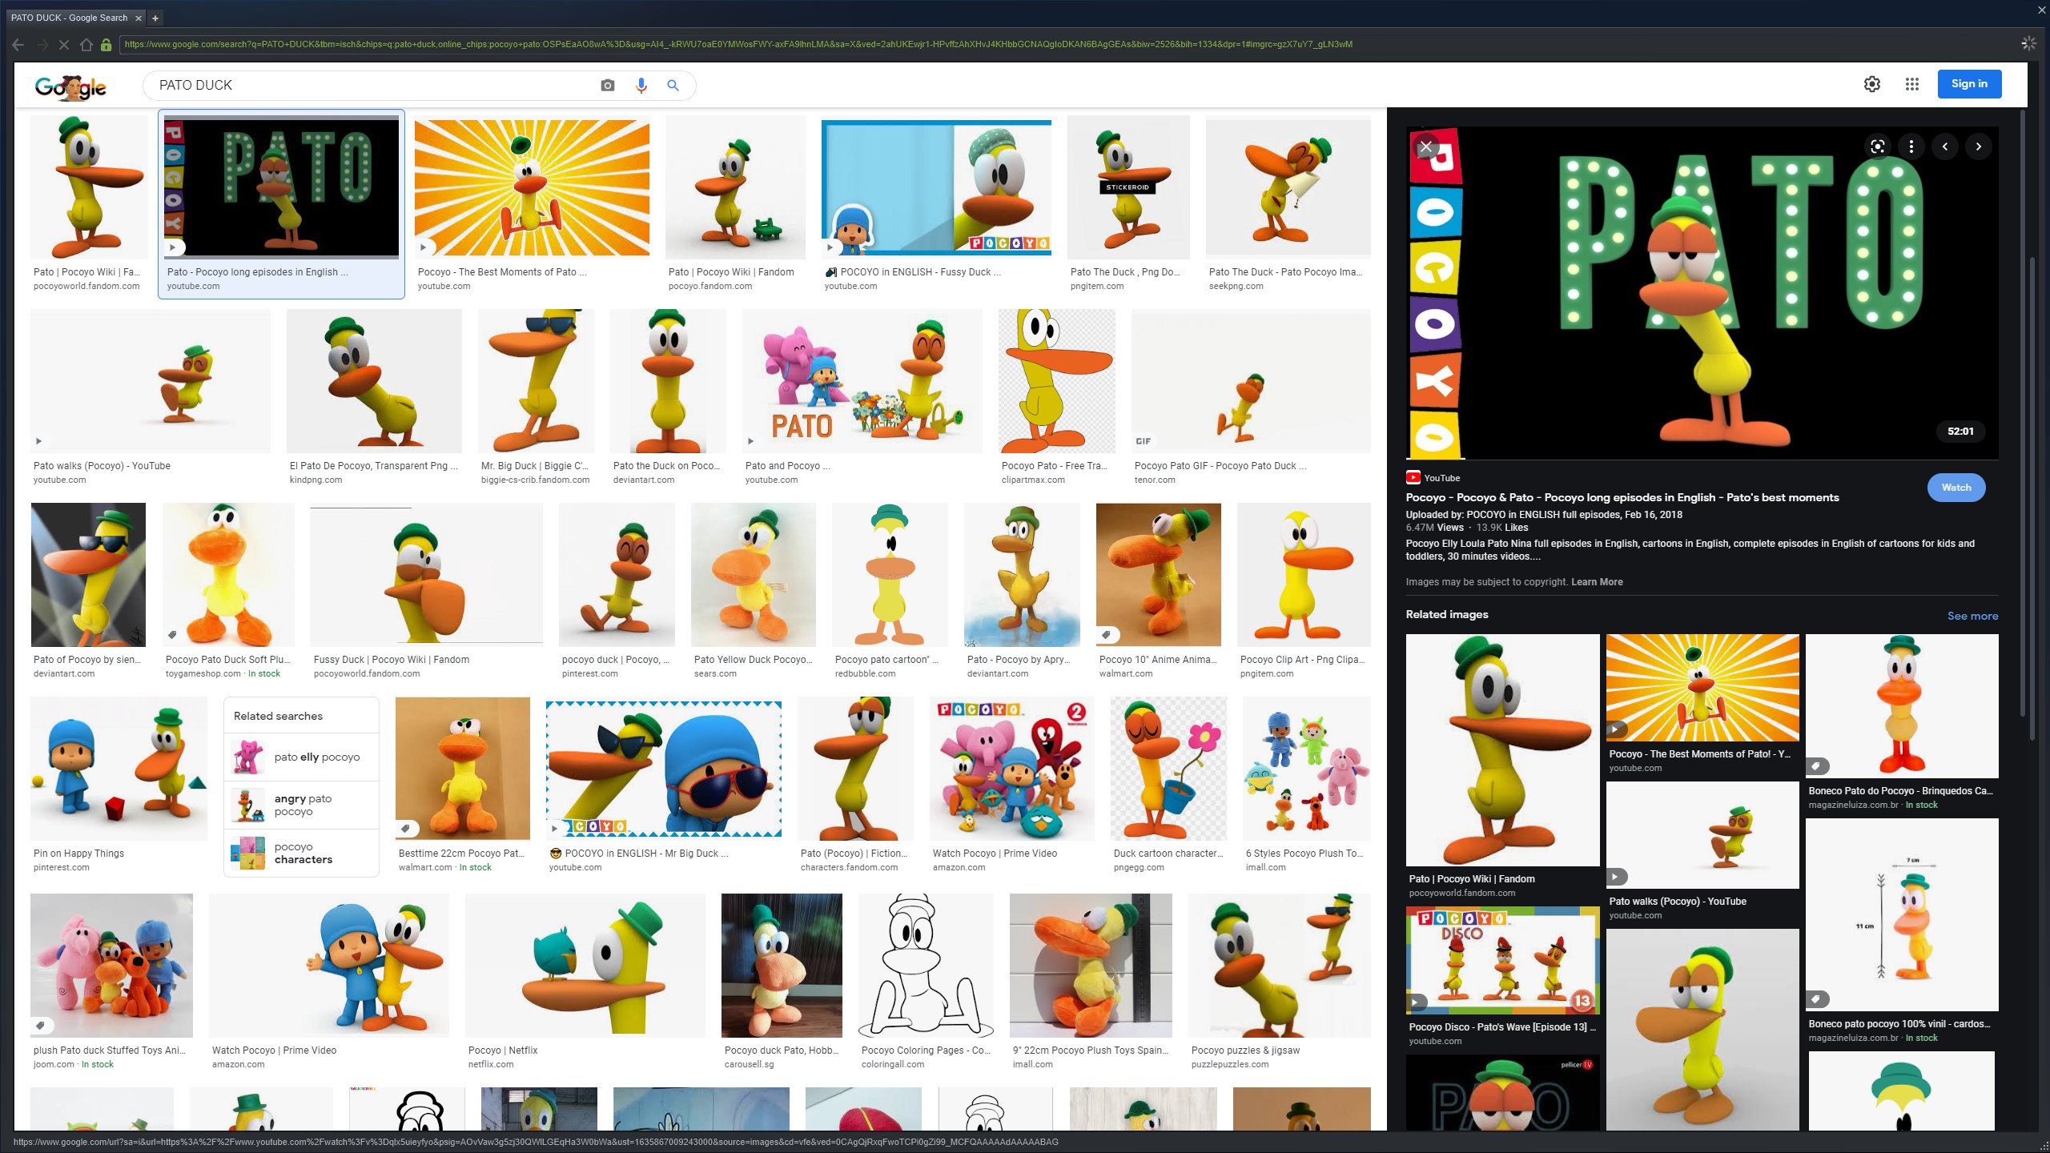Click the browser home icon
Viewport: 2050px width, 1153px height.
tap(86, 45)
